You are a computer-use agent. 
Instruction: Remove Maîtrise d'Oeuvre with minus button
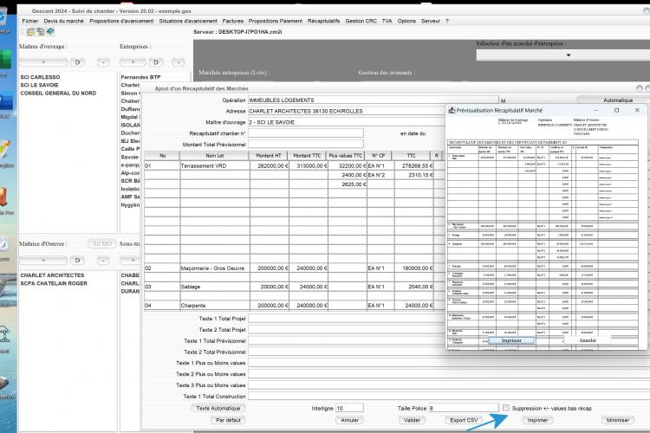103,260
